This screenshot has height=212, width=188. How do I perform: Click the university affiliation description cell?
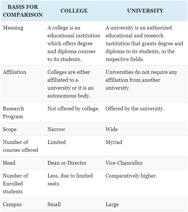click(141, 80)
